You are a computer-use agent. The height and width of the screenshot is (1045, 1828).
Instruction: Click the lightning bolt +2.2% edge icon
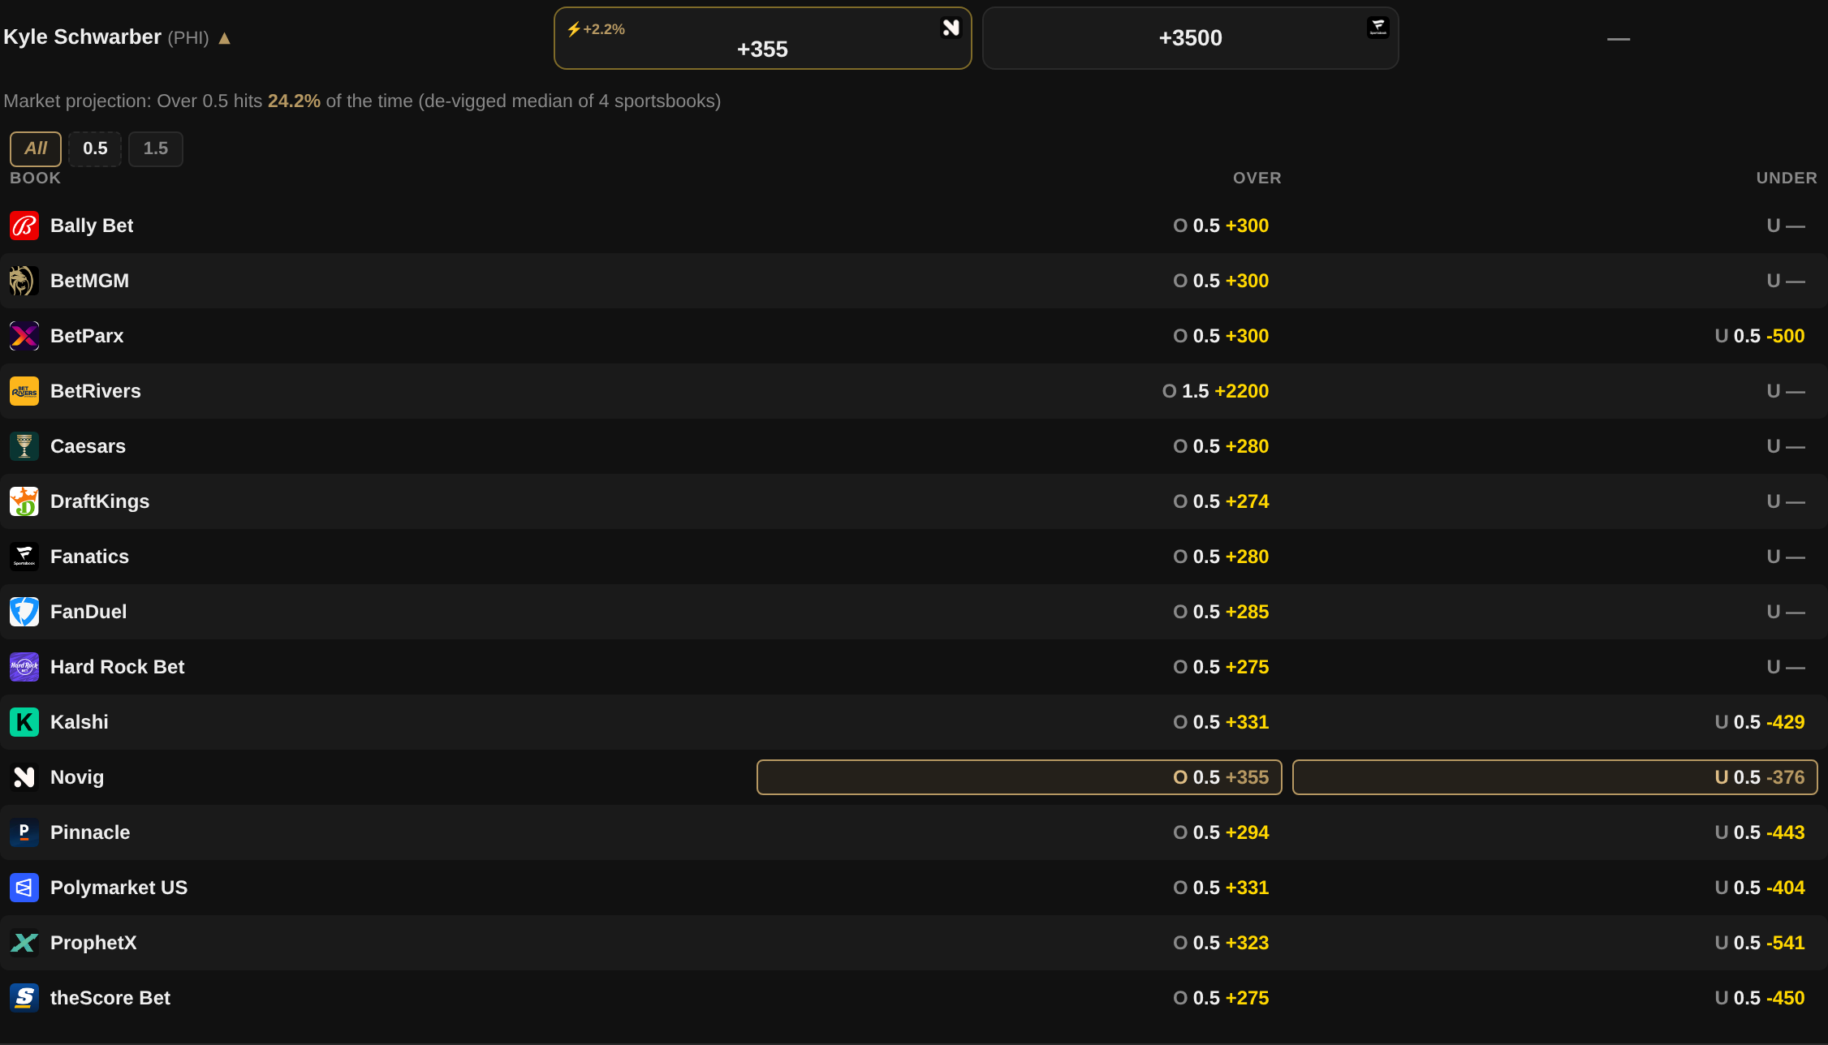click(x=574, y=29)
